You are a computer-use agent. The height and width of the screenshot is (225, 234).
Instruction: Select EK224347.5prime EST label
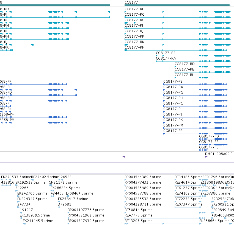(32, 199)
